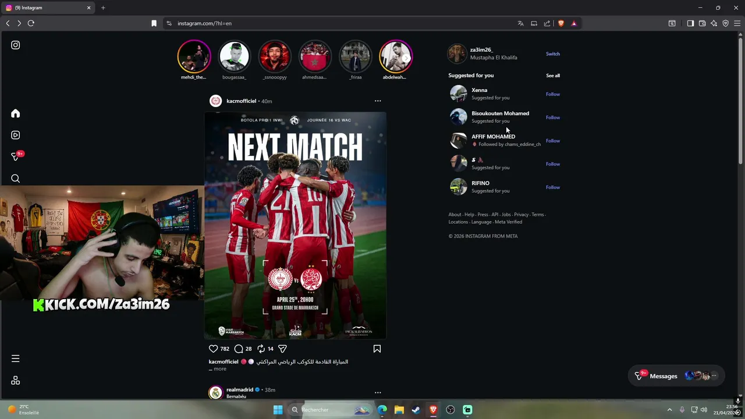Go to Home in Instagram sidebar
Screen dimensions: 745x419
[16, 113]
